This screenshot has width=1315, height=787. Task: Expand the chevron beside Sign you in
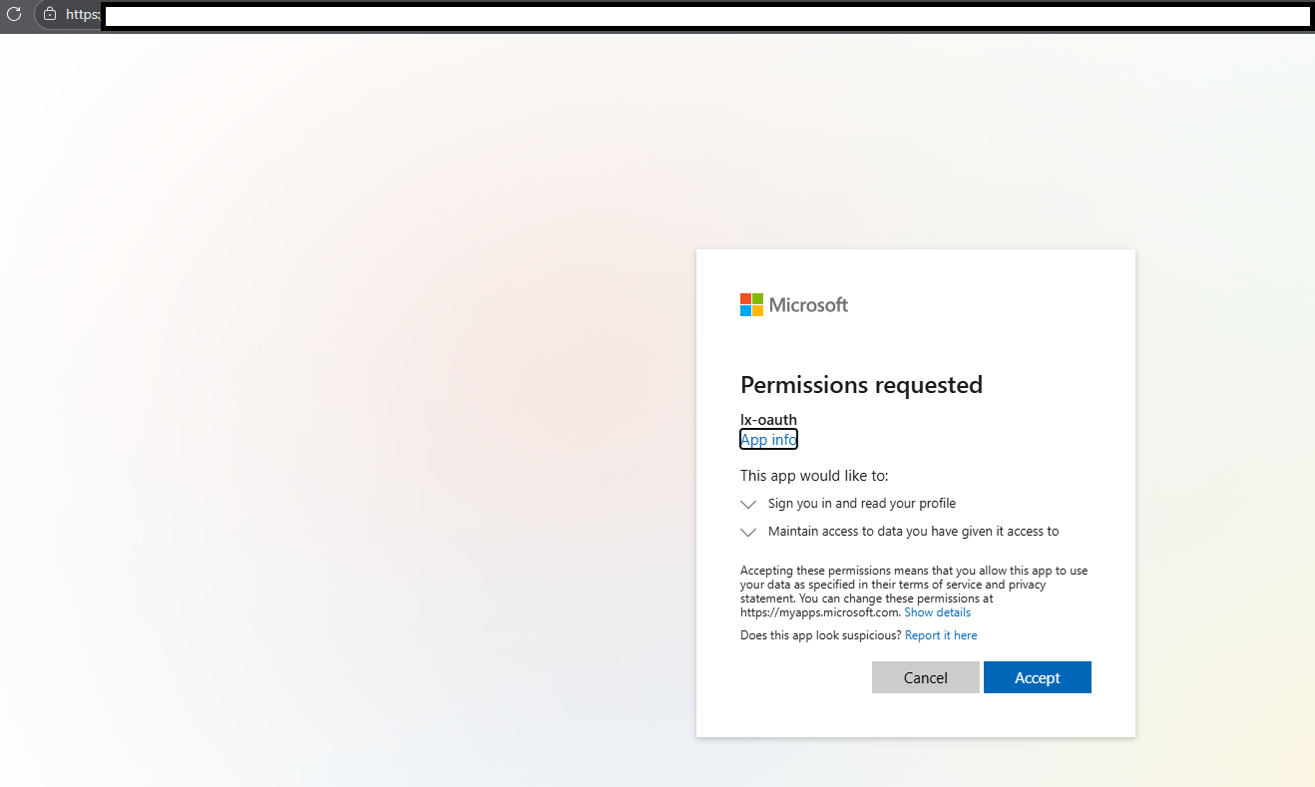click(x=748, y=504)
